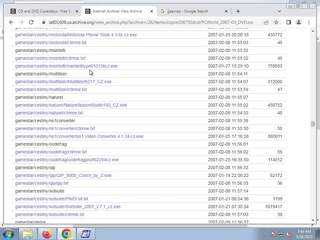Open no1converter/ctimne.txt link

coord(55,128)
